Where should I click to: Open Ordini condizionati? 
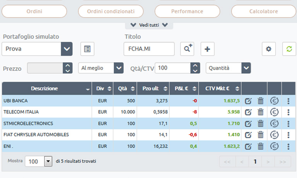(111, 11)
